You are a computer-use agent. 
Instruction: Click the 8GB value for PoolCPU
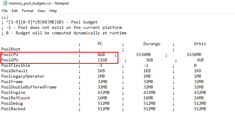click(101, 54)
